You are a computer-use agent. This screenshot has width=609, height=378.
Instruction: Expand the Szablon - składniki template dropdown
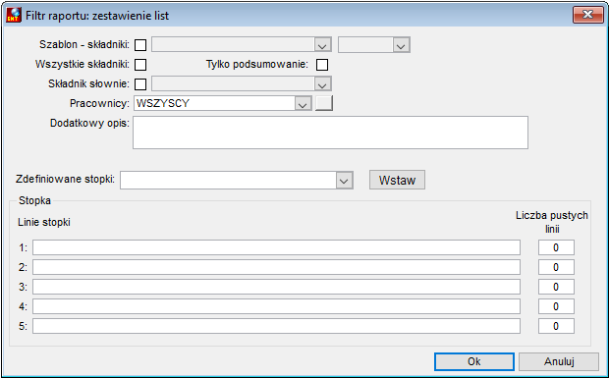point(322,45)
